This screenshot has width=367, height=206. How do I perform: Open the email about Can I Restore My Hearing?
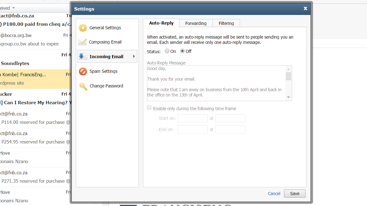pyautogui.click(x=35, y=98)
